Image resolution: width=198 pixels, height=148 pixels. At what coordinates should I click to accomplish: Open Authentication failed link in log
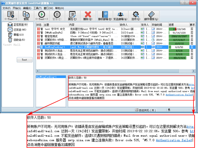point(179,95)
